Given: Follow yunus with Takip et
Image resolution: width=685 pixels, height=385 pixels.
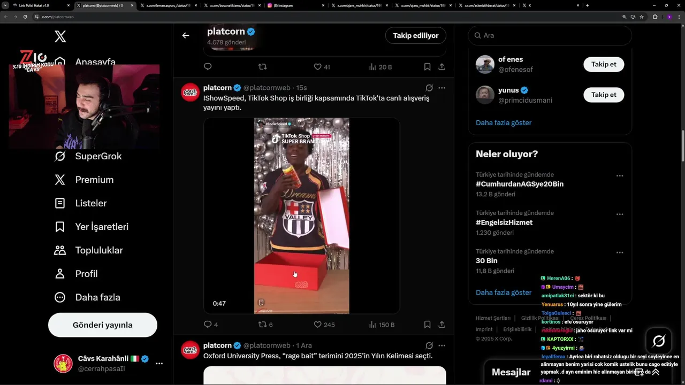Looking at the screenshot, I should (604, 95).
